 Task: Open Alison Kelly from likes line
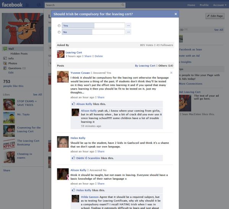(x=84, y=104)
